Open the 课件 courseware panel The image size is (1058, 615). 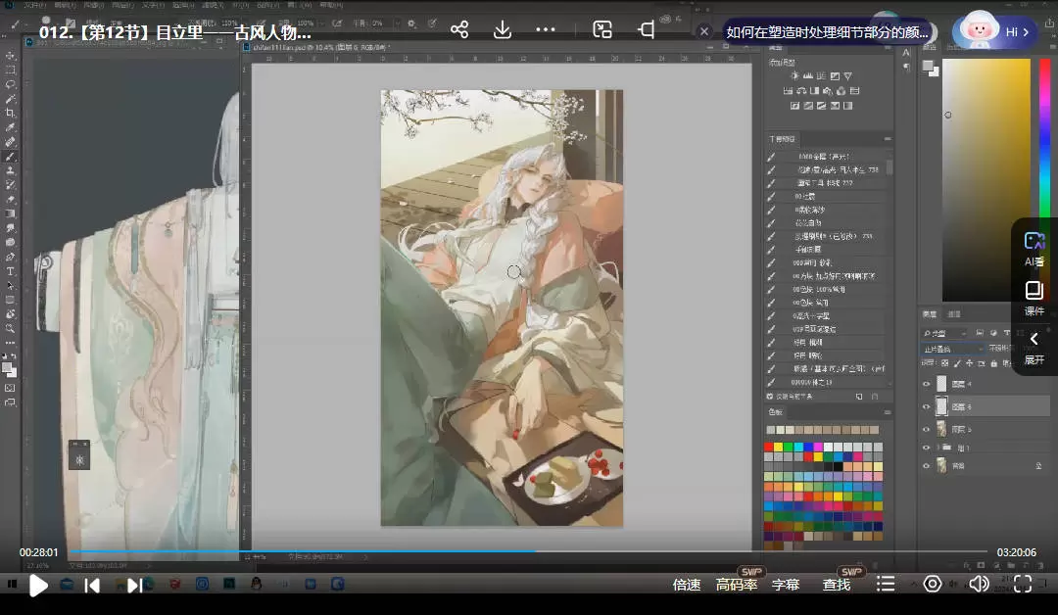point(1034,299)
